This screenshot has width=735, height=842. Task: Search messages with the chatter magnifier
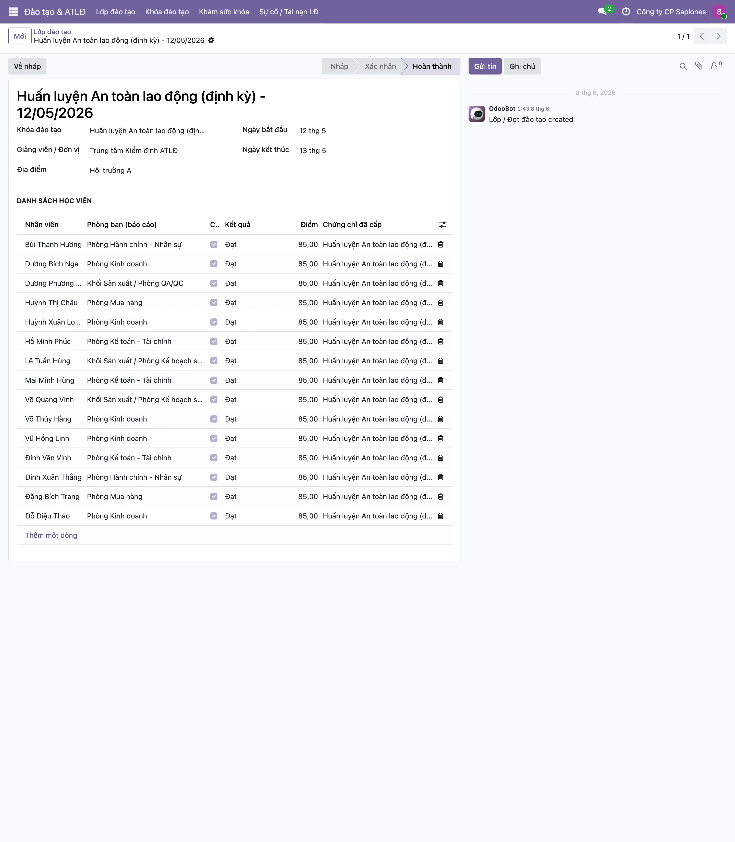pyautogui.click(x=683, y=66)
